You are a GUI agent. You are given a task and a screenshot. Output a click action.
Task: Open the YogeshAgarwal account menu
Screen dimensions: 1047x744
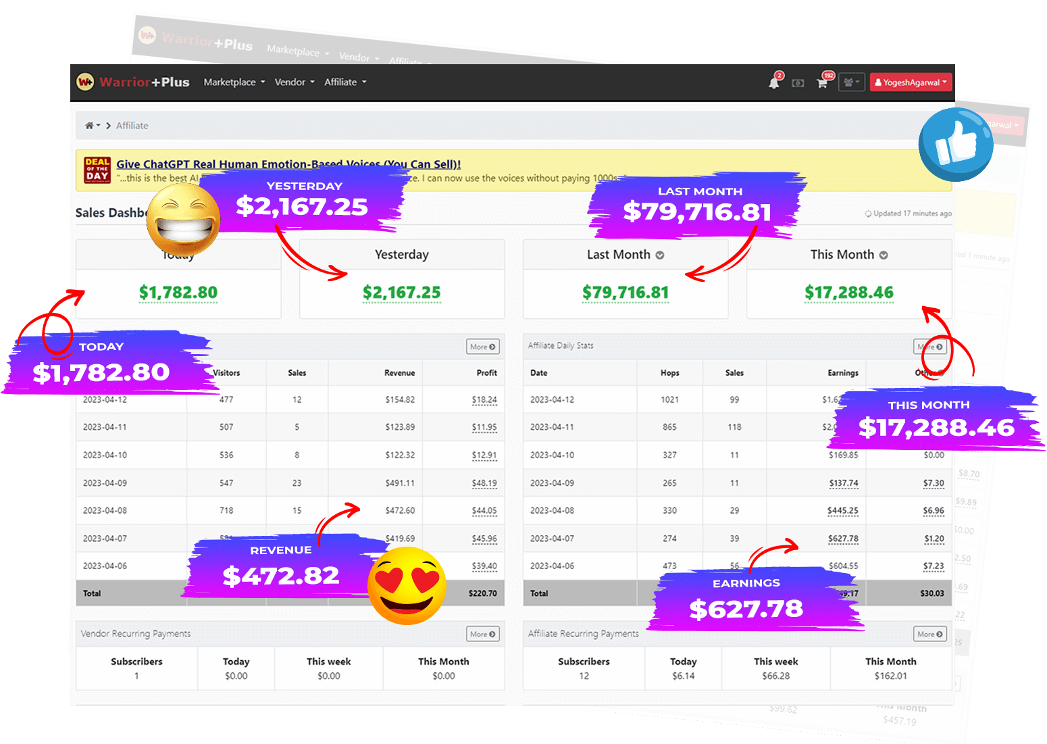pyautogui.click(x=911, y=82)
